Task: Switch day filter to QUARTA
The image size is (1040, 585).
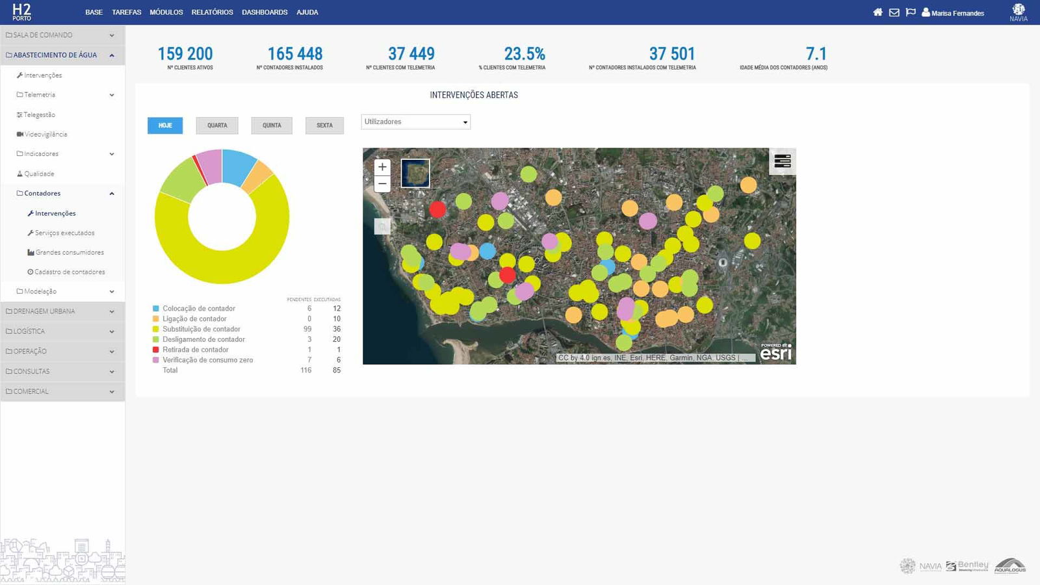Action: click(x=217, y=125)
